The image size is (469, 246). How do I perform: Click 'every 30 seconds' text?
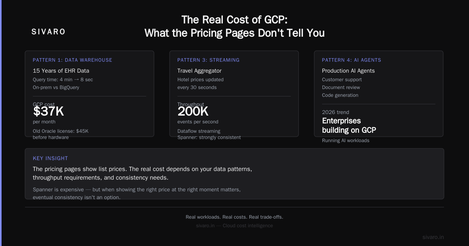pyautogui.click(x=197, y=87)
